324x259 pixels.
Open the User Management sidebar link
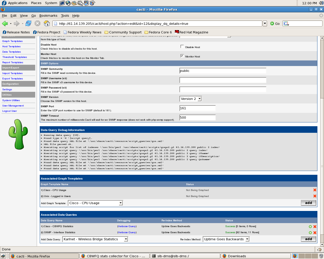pyautogui.click(x=13, y=106)
